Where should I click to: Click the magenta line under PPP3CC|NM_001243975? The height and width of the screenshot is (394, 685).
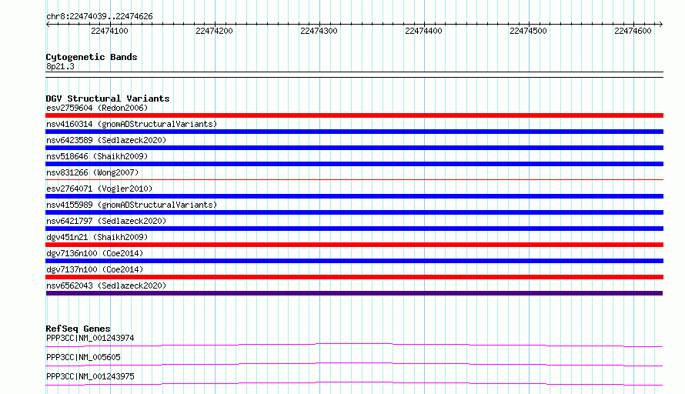pos(354,383)
